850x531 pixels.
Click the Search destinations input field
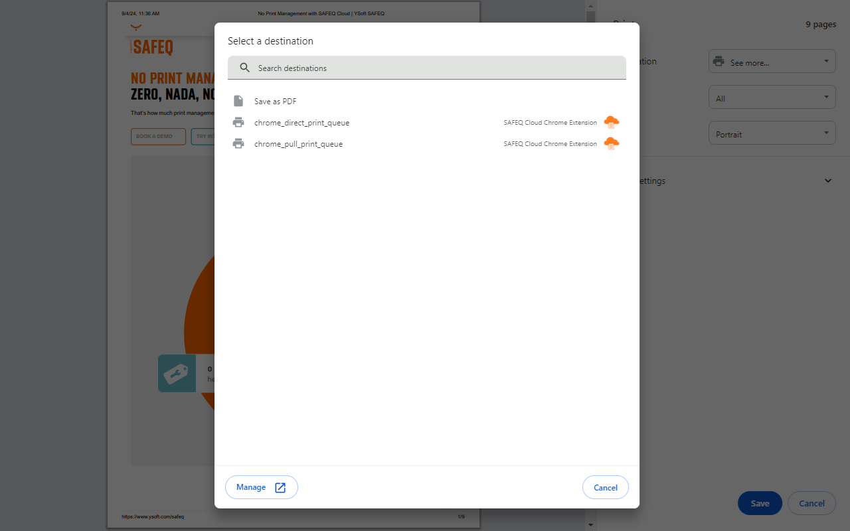(x=427, y=67)
